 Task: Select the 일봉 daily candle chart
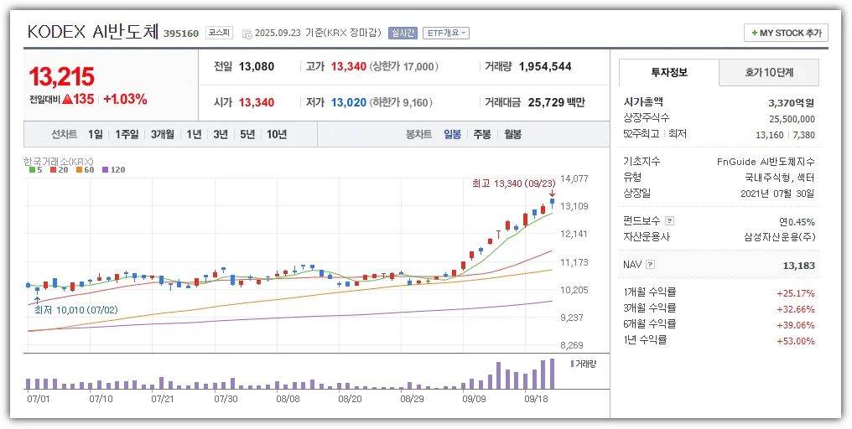452,134
